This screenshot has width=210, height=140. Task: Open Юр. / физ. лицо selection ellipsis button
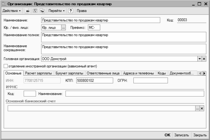63,27
